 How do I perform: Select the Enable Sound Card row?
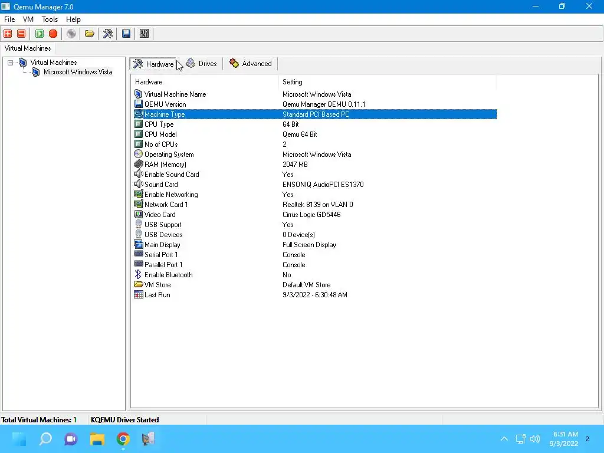tap(315, 174)
